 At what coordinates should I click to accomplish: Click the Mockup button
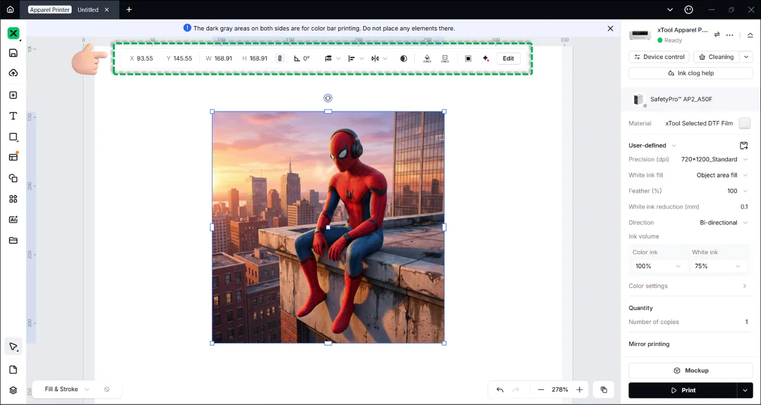click(x=691, y=370)
